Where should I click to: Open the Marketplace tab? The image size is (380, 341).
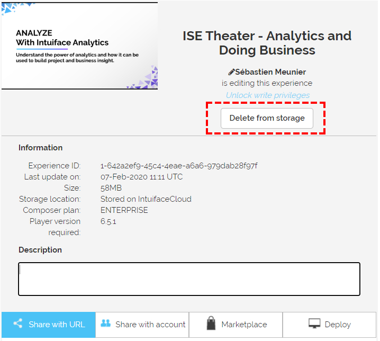pyautogui.click(x=236, y=325)
